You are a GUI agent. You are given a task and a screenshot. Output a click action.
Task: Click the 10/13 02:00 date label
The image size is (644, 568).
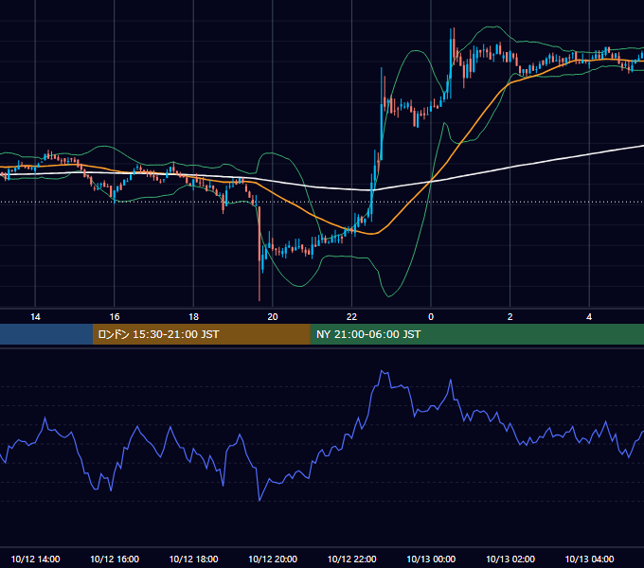point(510,559)
